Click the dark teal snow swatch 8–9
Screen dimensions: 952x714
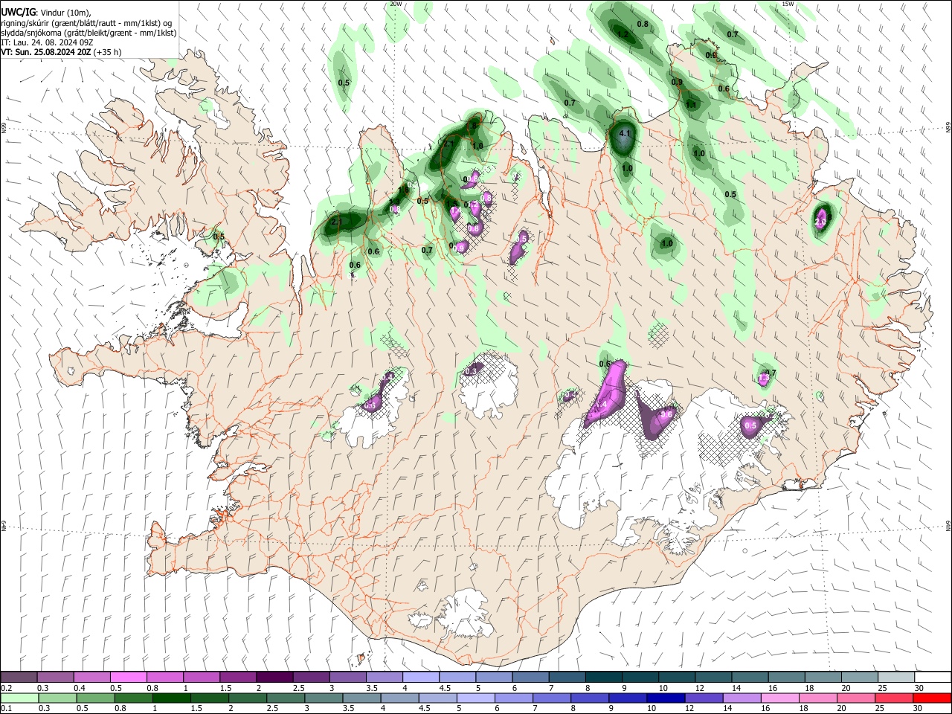pyautogui.click(x=604, y=678)
